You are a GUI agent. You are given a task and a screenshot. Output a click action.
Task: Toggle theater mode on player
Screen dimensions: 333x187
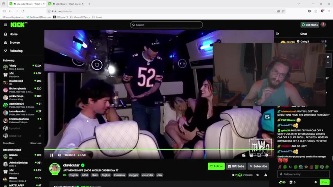coord(251,155)
